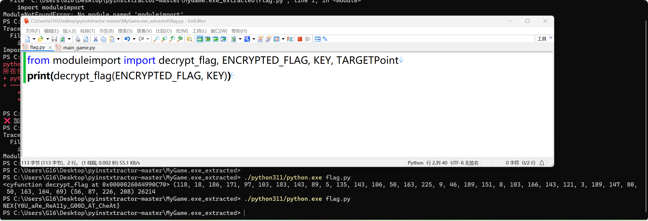The image size is (648, 221).
Task: Click the all-configurations properties icon
Action: 268,39
